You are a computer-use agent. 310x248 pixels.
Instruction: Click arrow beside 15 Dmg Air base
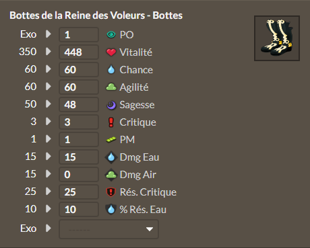coord(48,174)
